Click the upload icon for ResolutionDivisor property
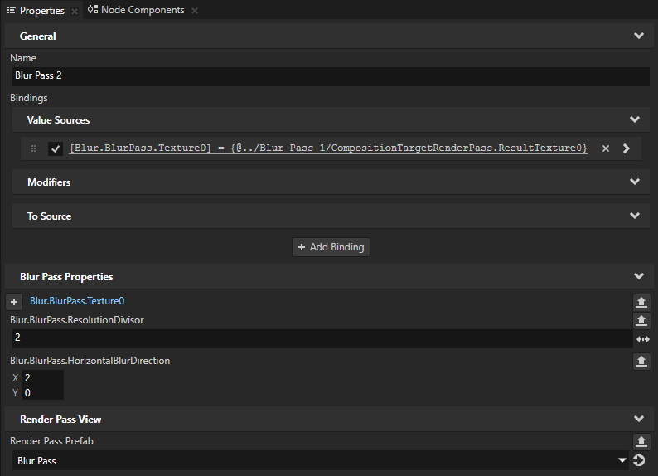Viewport: 658px width, 476px height. click(641, 320)
